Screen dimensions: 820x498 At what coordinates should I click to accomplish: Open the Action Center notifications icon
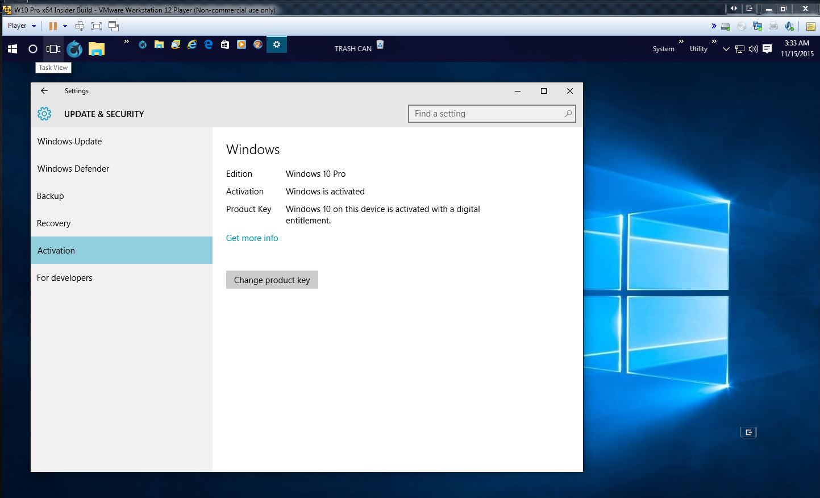(767, 49)
